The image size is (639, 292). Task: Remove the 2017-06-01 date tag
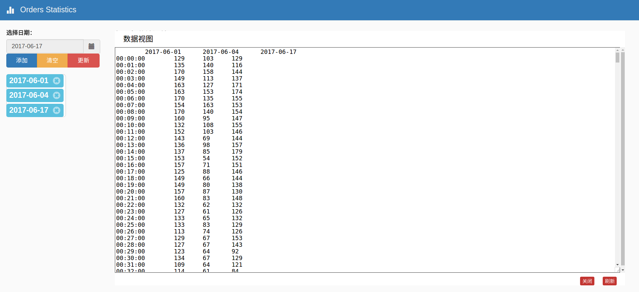tap(57, 81)
